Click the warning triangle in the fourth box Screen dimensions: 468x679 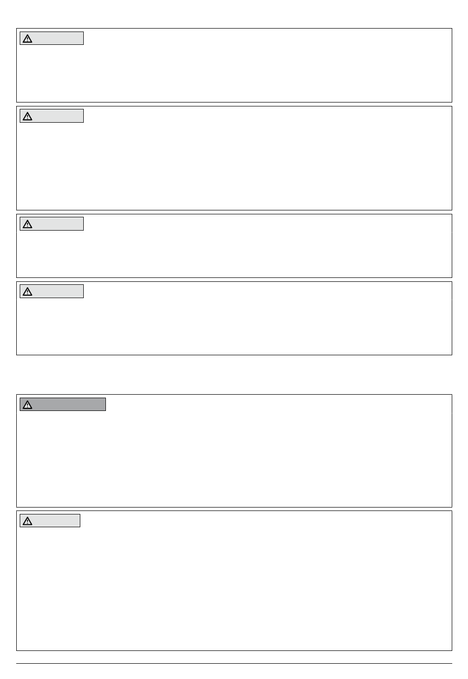[28, 292]
